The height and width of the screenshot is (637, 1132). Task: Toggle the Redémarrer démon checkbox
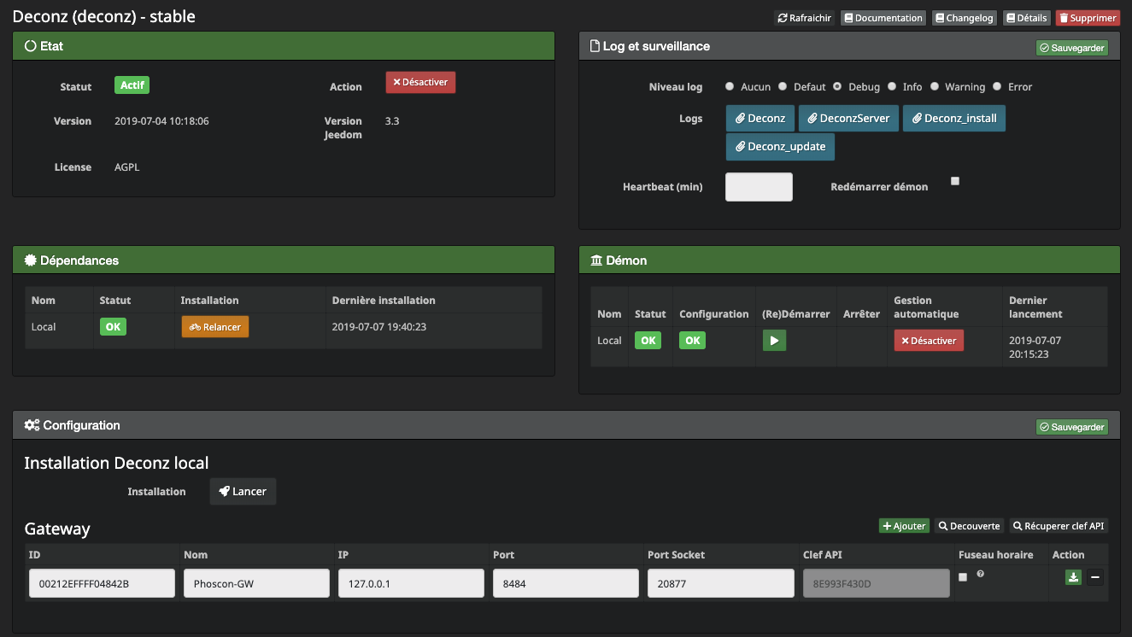[955, 181]
